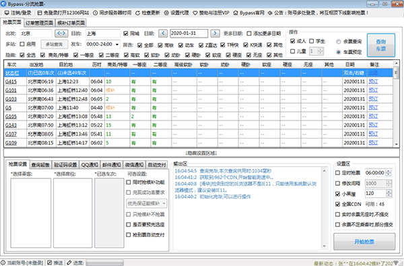
Task: Check for updates with 检查更新
Action: [x=147, y=13]
